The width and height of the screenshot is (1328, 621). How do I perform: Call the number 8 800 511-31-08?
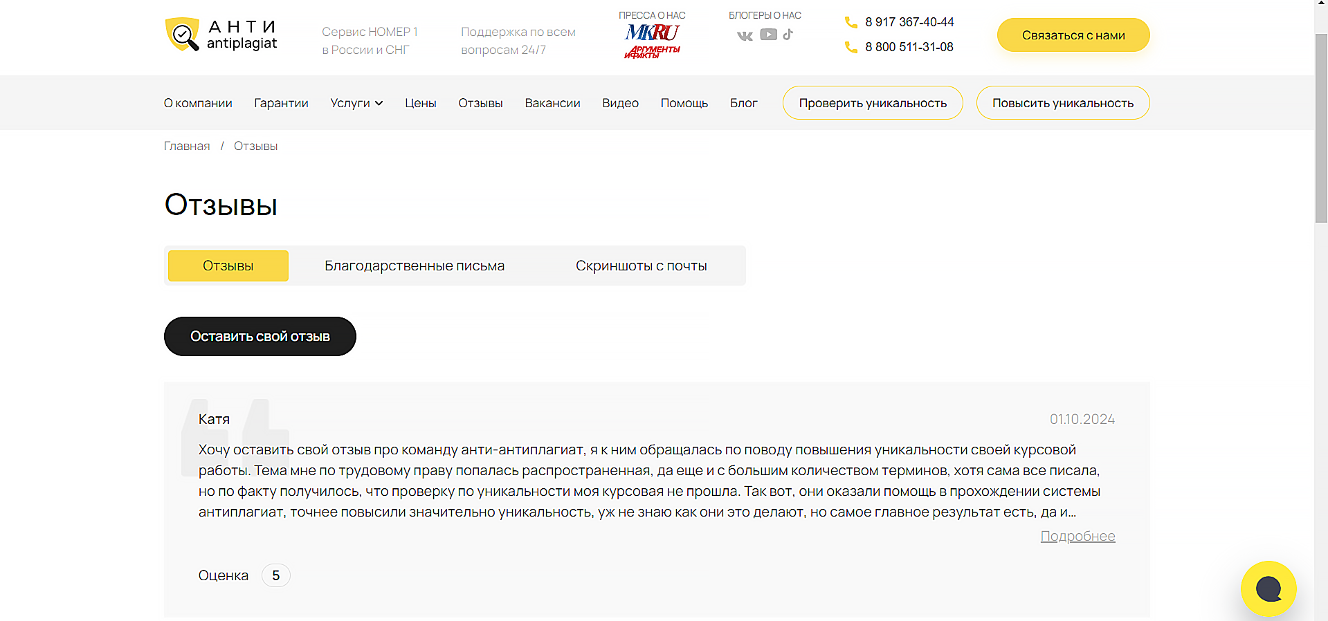[909, 47]
